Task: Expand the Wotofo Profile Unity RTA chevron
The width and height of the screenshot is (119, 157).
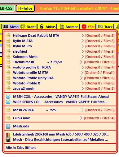Action: click(81, 78)
